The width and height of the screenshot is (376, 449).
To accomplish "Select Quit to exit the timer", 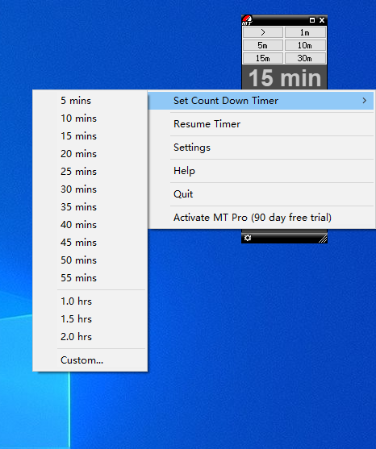I will point(261,194).
